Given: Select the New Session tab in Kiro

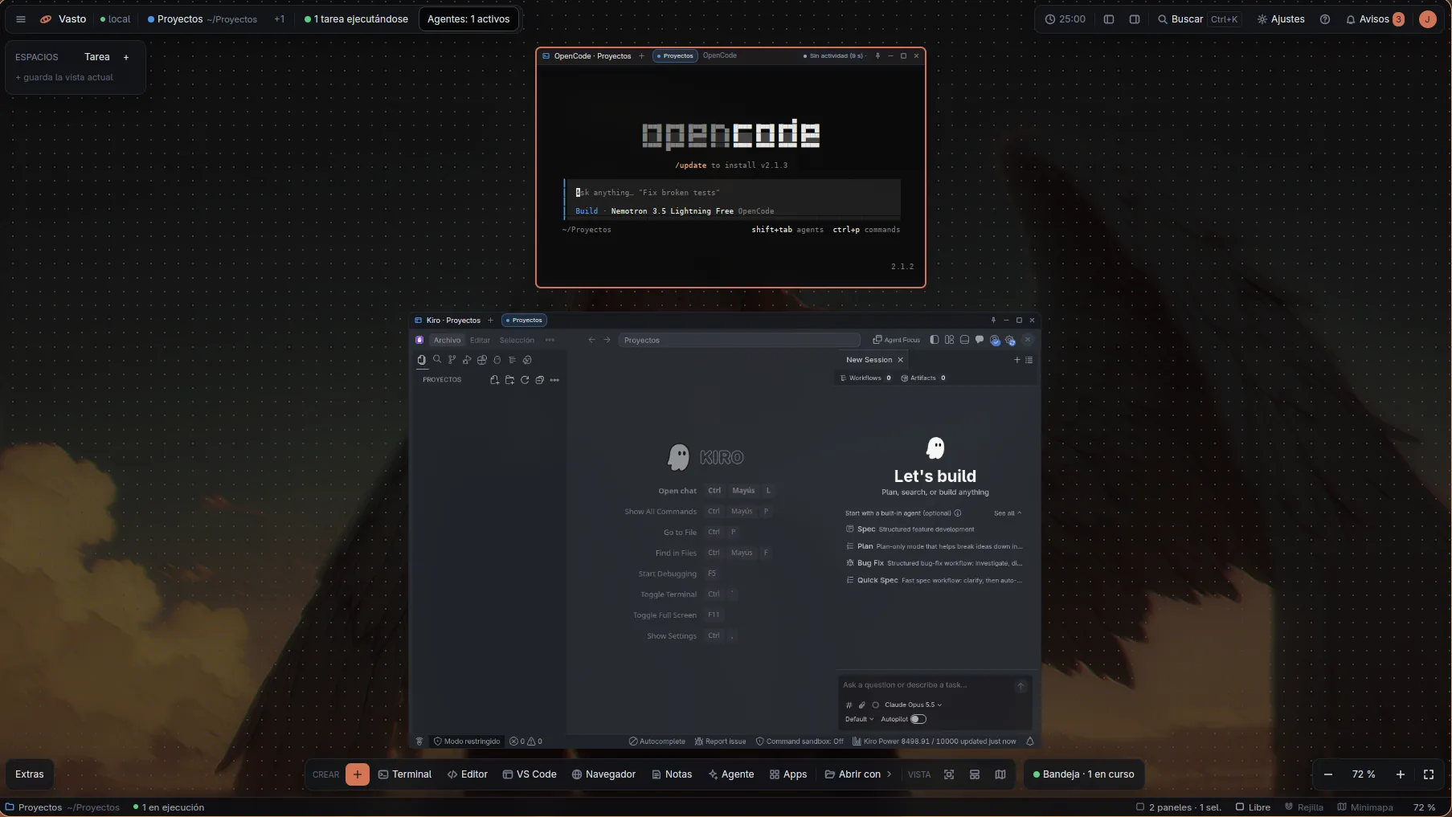Looking at the screenshot, I should [x=869, y=360].
